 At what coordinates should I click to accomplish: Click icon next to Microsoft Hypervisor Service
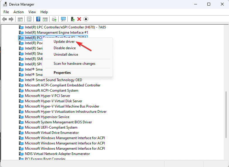click(x=21, y=117)
